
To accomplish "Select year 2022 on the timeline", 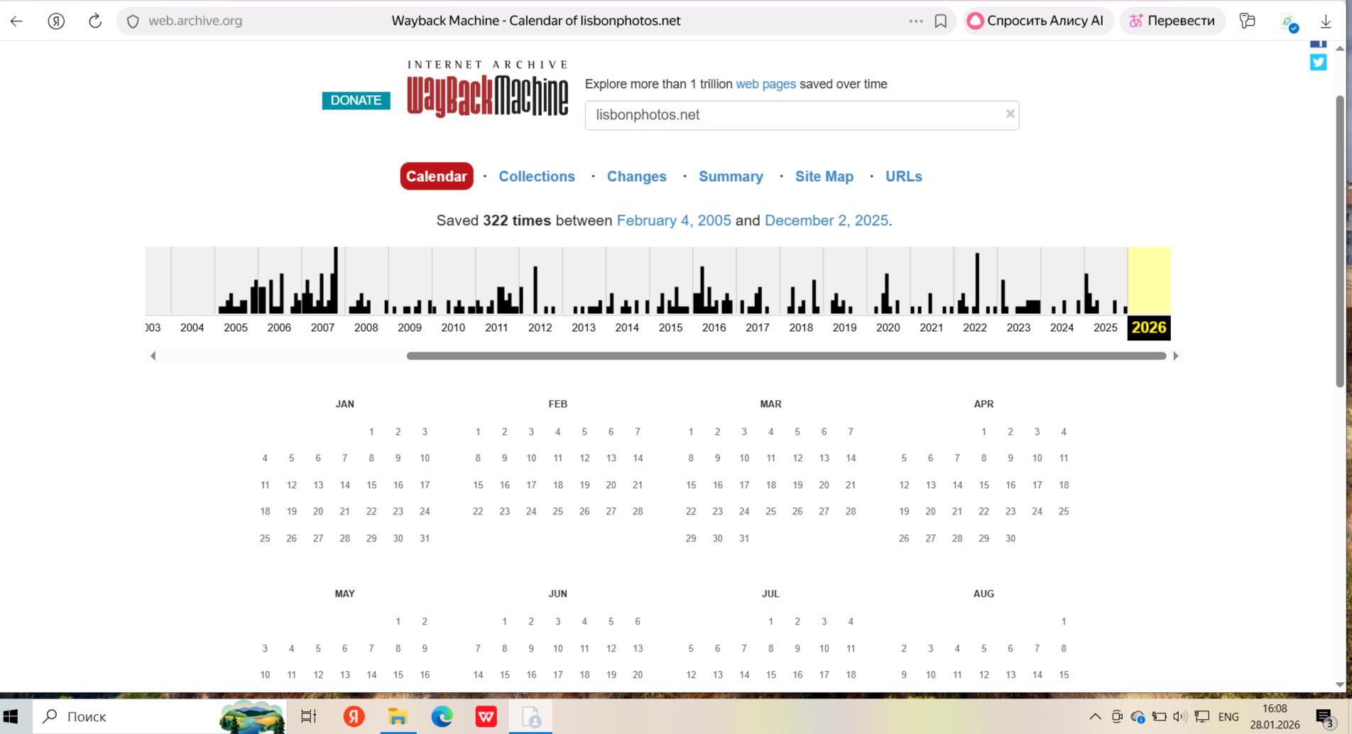I will [975, 328].
